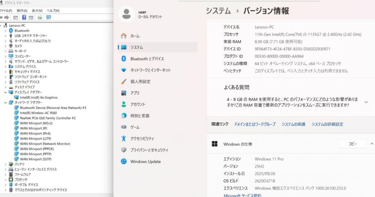Expand the USB コネクタ マネージャー node
Image resolution: width=375 pixels, height=197 pixels.
(x=5, y=36)
